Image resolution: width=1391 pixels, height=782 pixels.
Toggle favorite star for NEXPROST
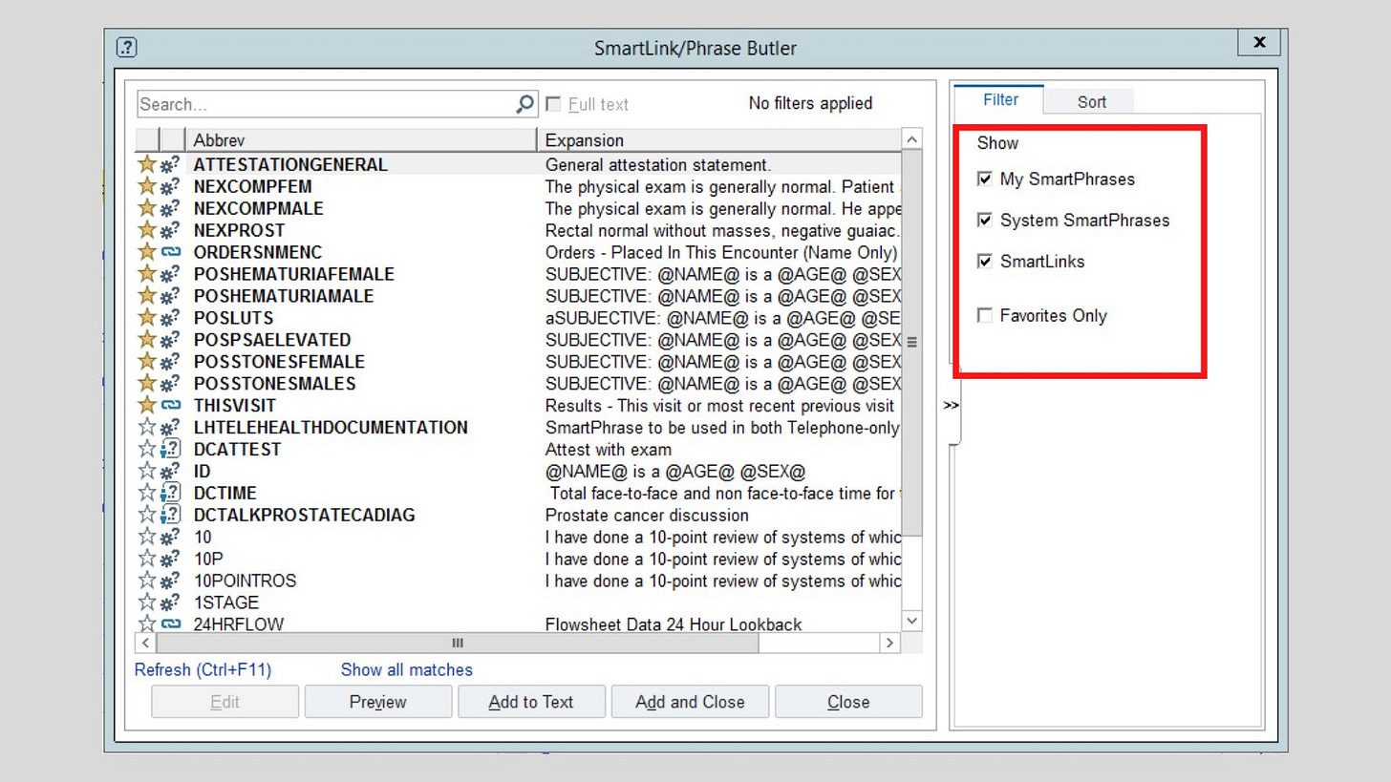pos(147,230)
